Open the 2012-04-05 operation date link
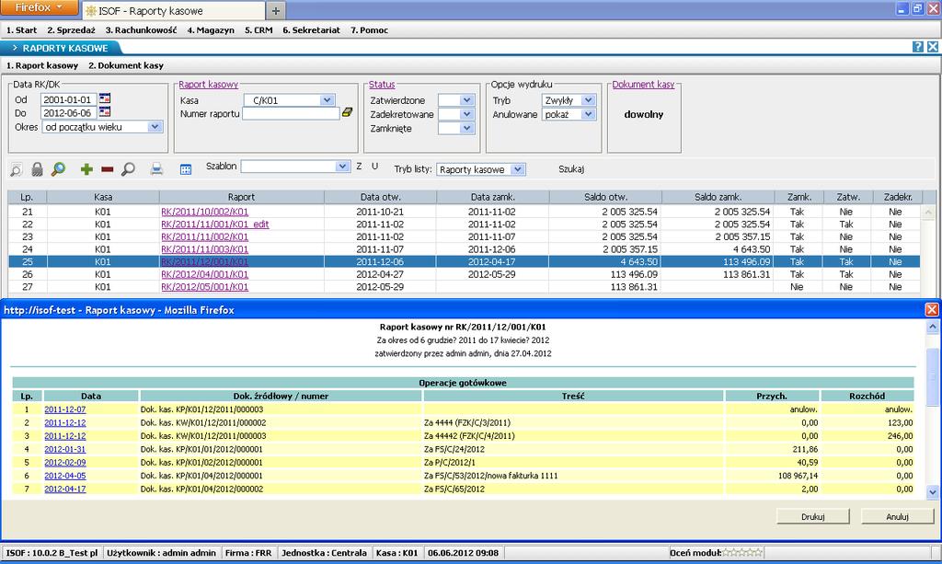 (65, 476)
